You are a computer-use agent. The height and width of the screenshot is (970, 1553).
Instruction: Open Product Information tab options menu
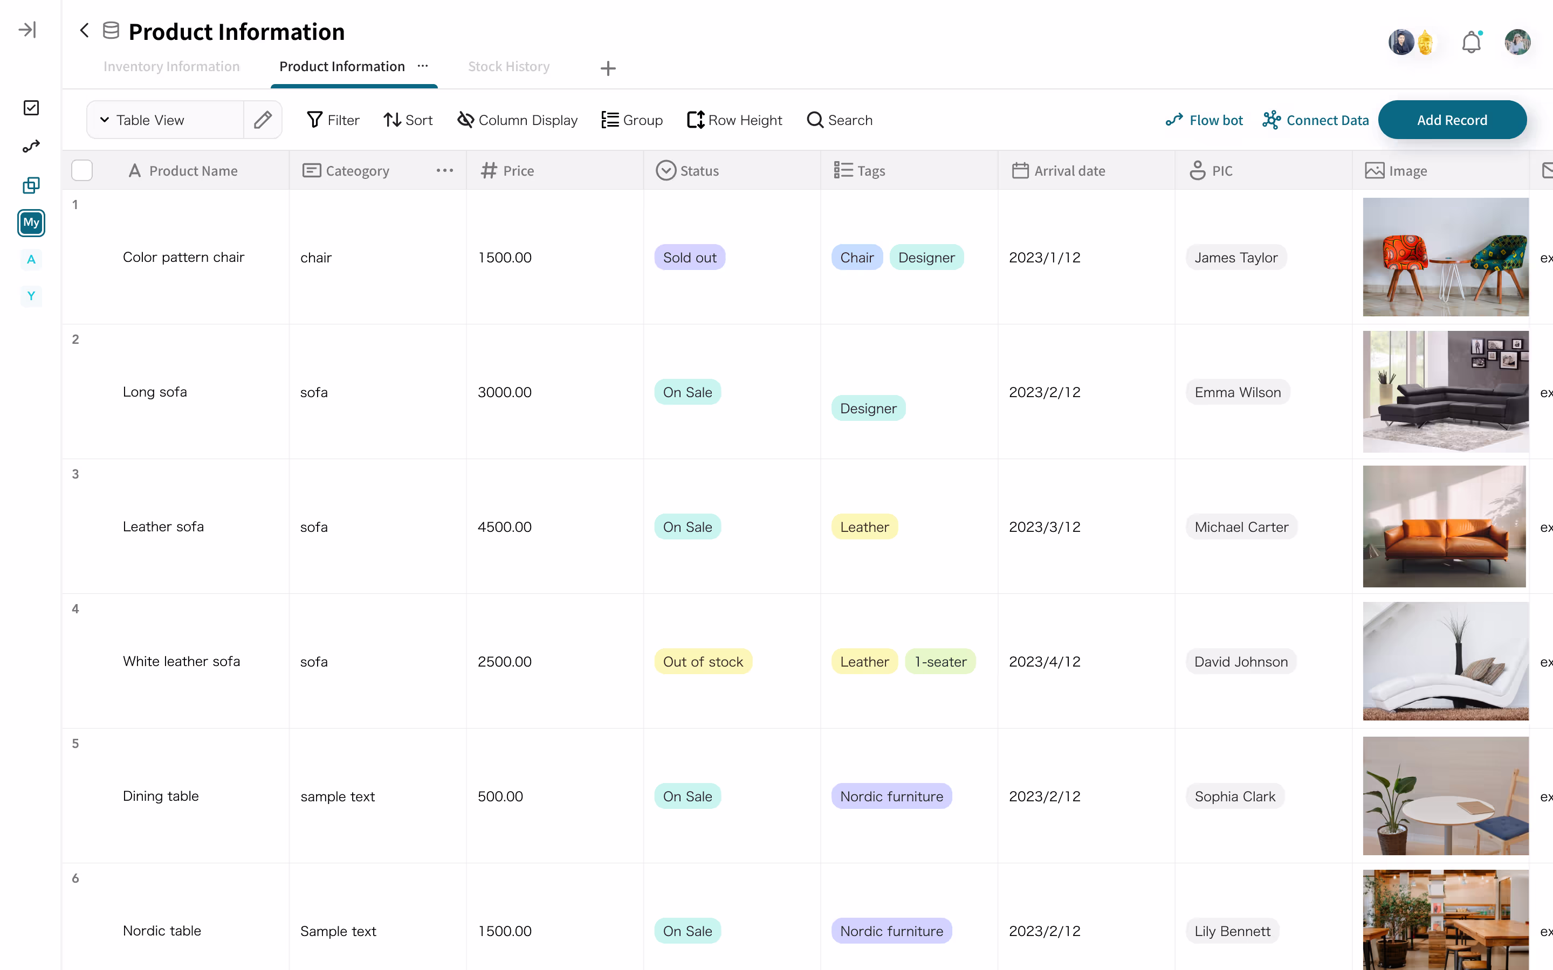pyautogui.click(x=423, y=66)
